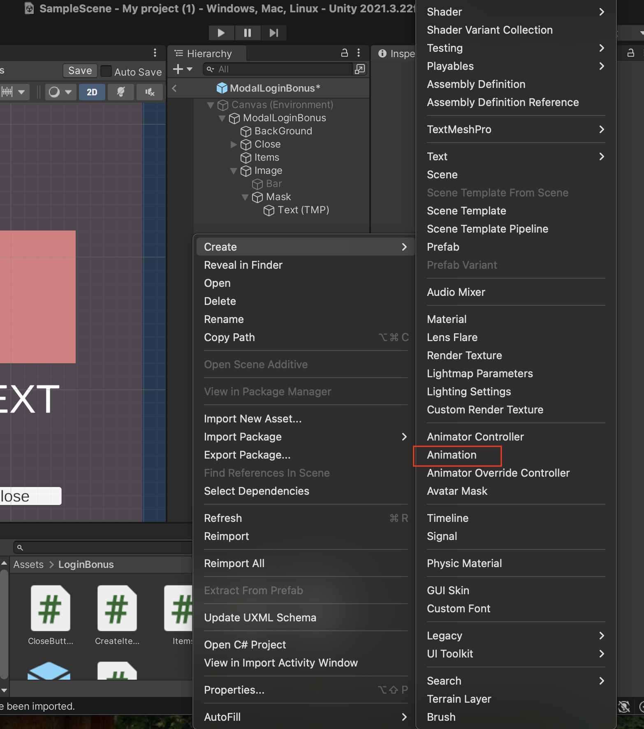Expand the TextMeshPro create submenu

516,129
